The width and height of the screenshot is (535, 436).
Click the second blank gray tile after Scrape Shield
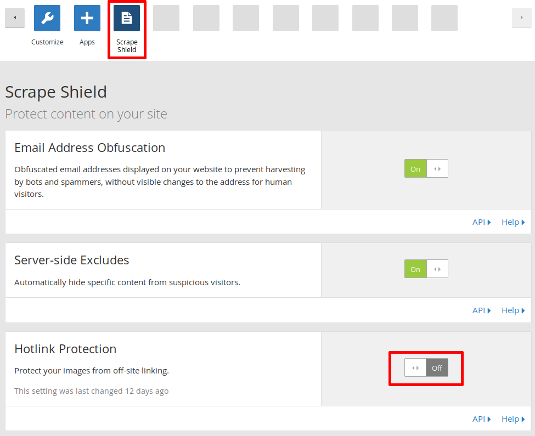tap(206, 18)
